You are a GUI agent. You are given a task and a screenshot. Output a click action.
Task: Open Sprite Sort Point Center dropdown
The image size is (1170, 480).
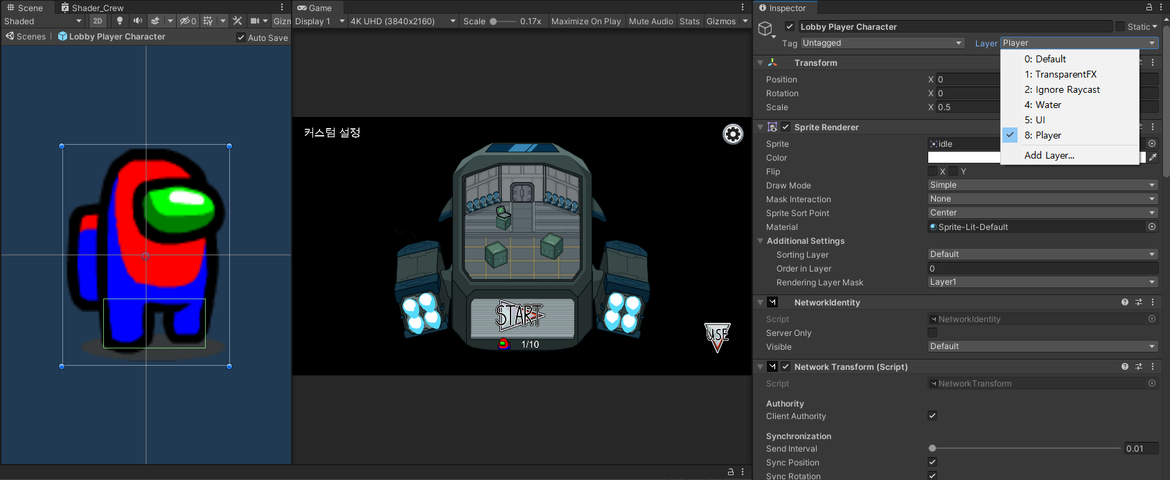coord(1043,213)
